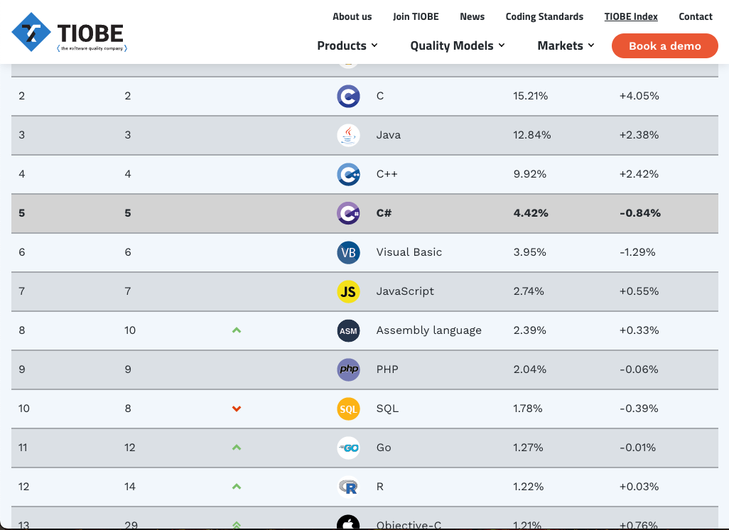
Task: Click the C# language logo icon
Action: 348,213
